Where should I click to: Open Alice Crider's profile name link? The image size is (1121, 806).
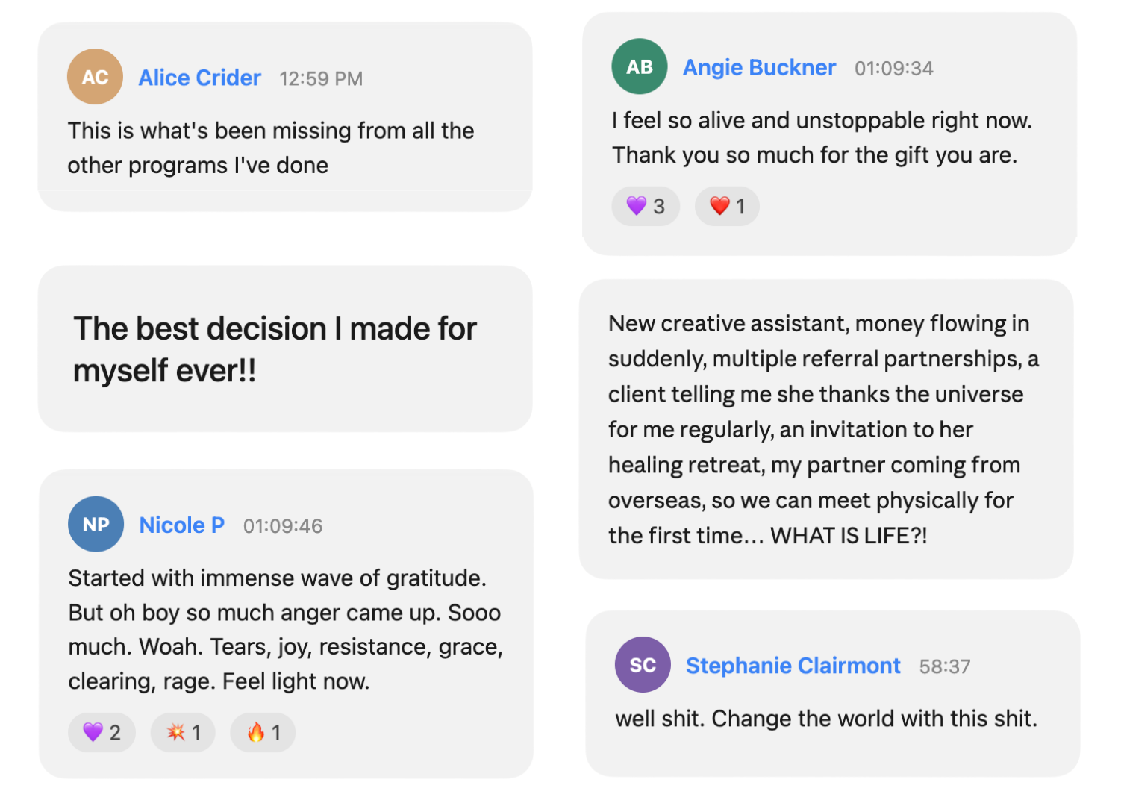coord(199,78)
